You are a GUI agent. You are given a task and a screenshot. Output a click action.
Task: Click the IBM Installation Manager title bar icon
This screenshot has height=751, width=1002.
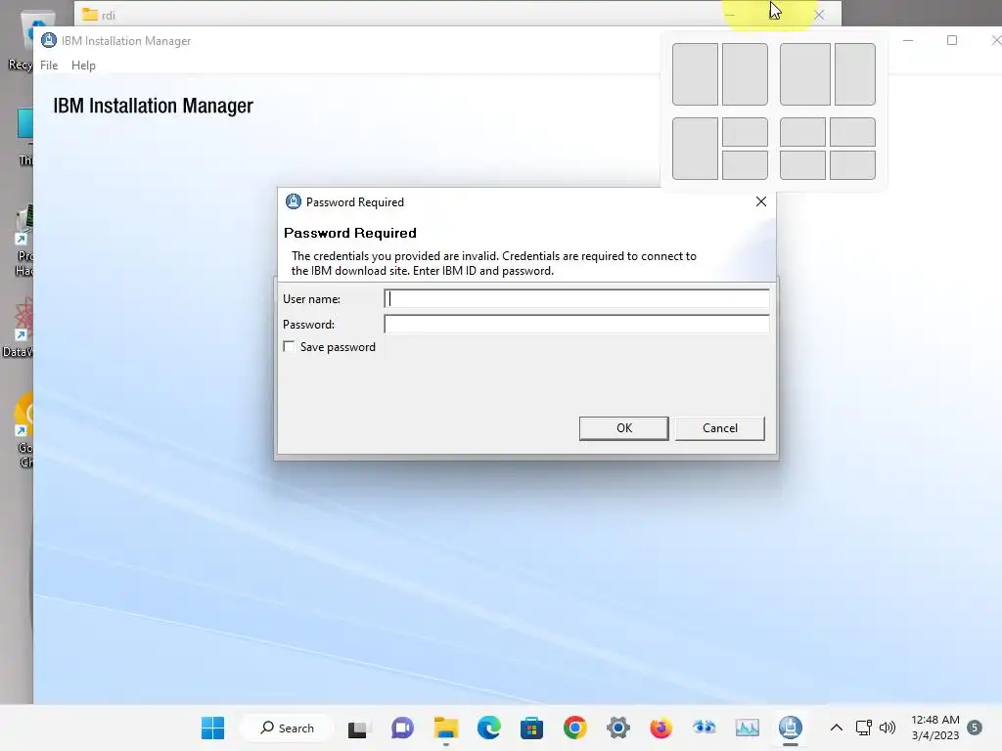click(x=49, y=40)
